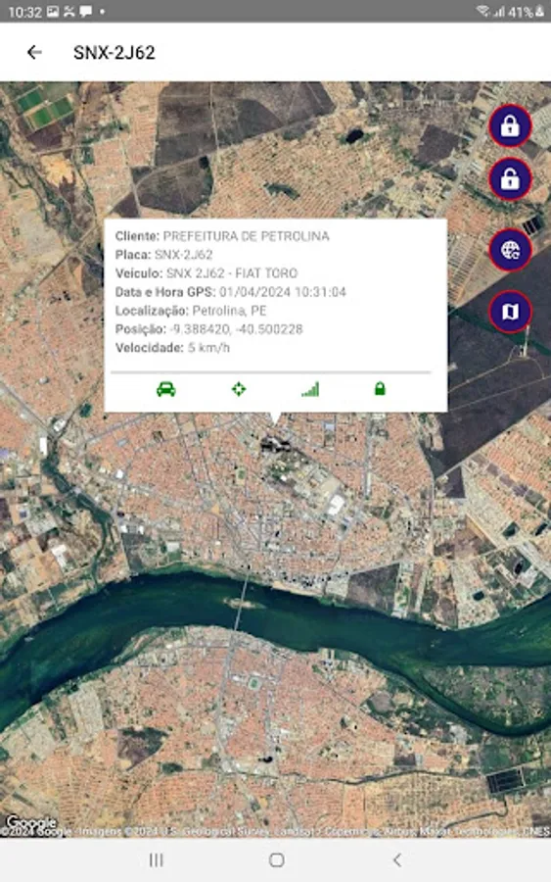Select the Localização Petrolina, PE line
Screen dimensions: 551x882
(x=191, y=311)
